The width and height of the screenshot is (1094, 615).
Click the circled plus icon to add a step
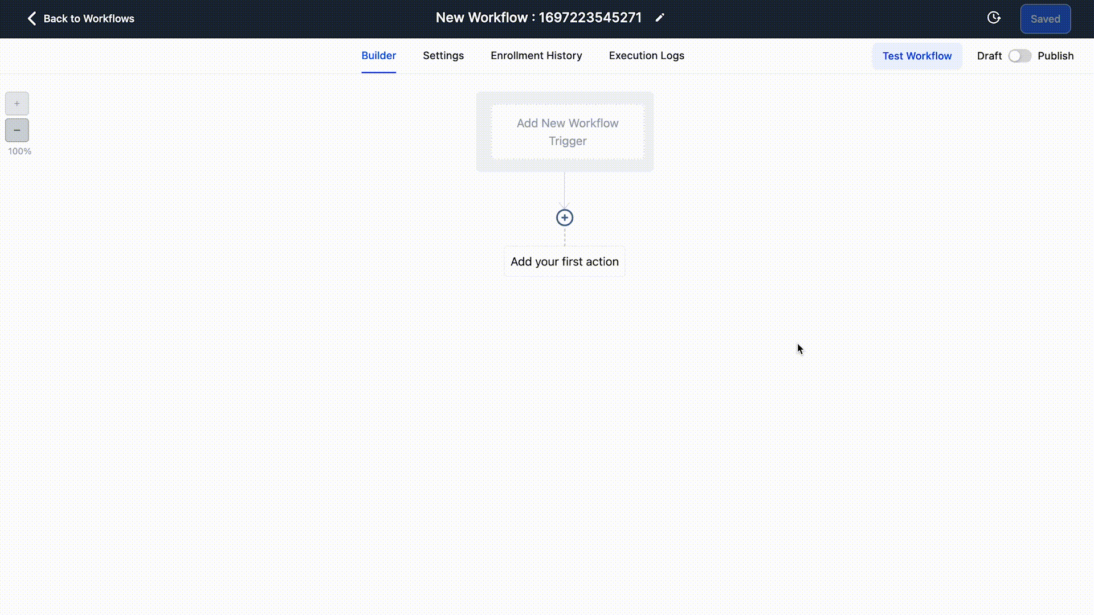[x=565, y=218]
